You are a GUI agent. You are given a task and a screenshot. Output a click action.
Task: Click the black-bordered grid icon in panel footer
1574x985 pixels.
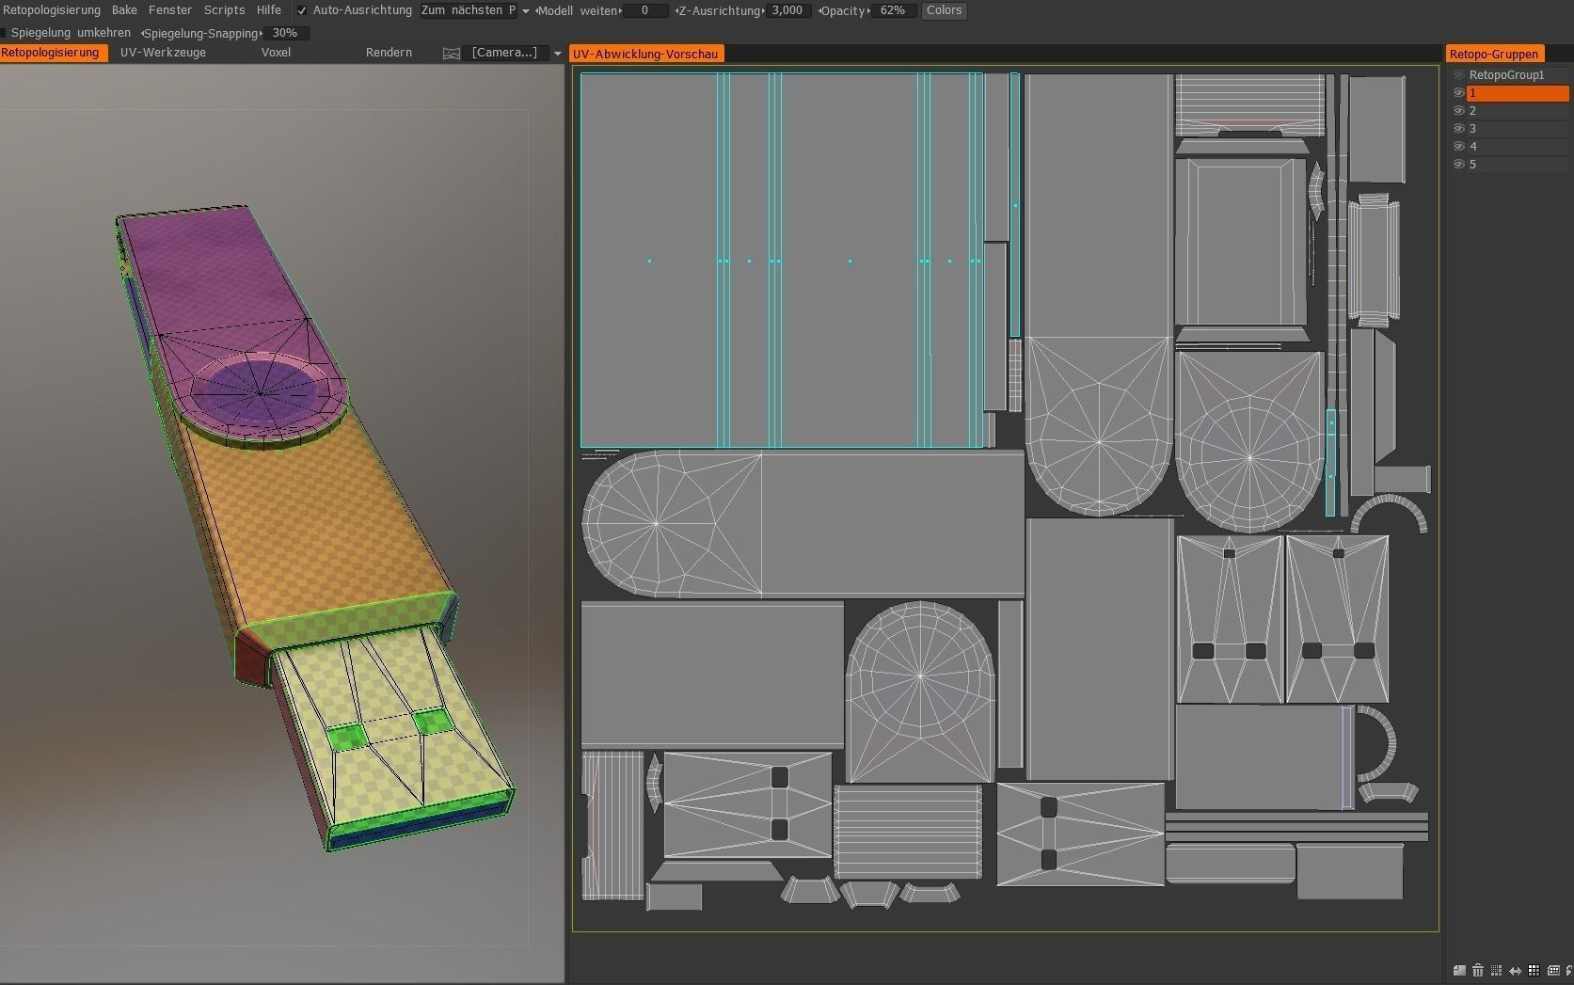tap(1534, 971)
